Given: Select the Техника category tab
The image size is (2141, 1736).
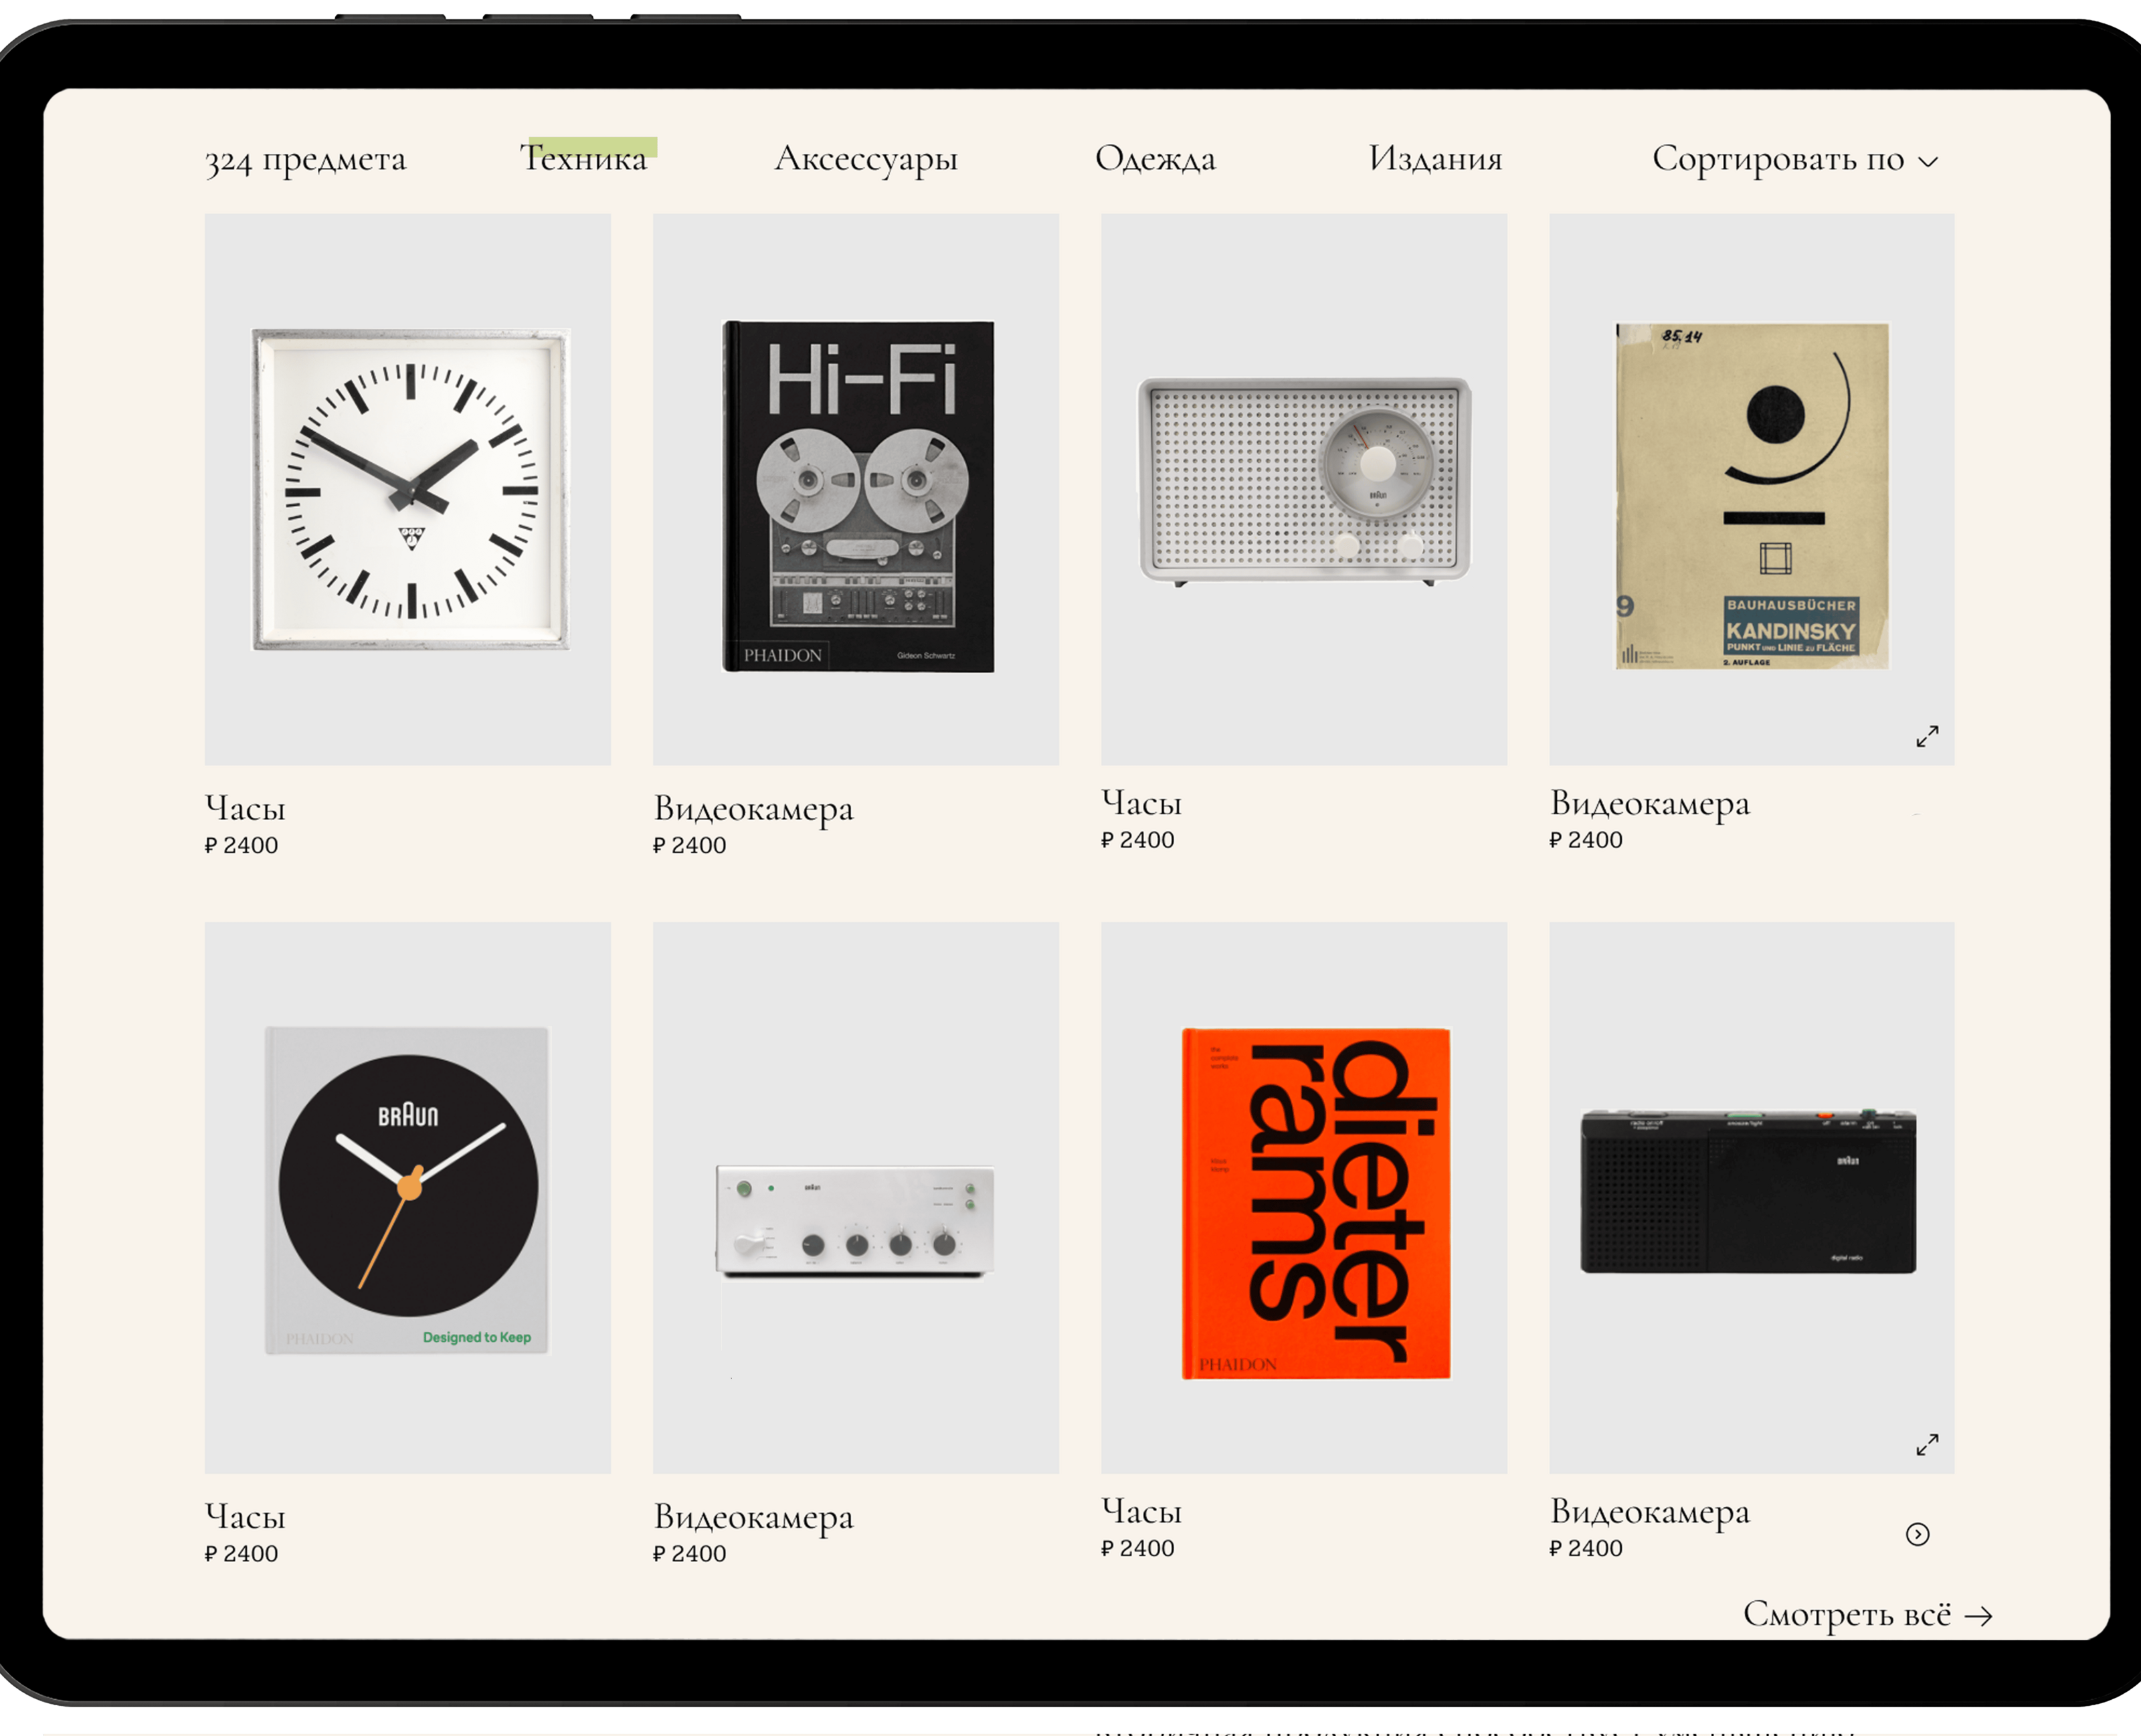Looking at the screenshot, I should pyautogui.click(x=584, y=158).
